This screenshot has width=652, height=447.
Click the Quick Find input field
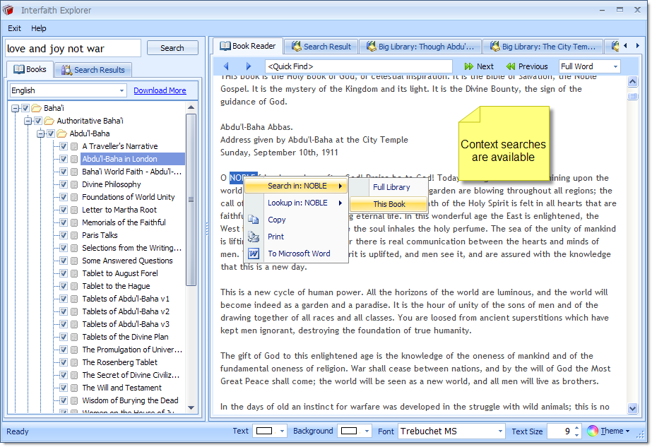pyautogui.click(x=358, y=66)
